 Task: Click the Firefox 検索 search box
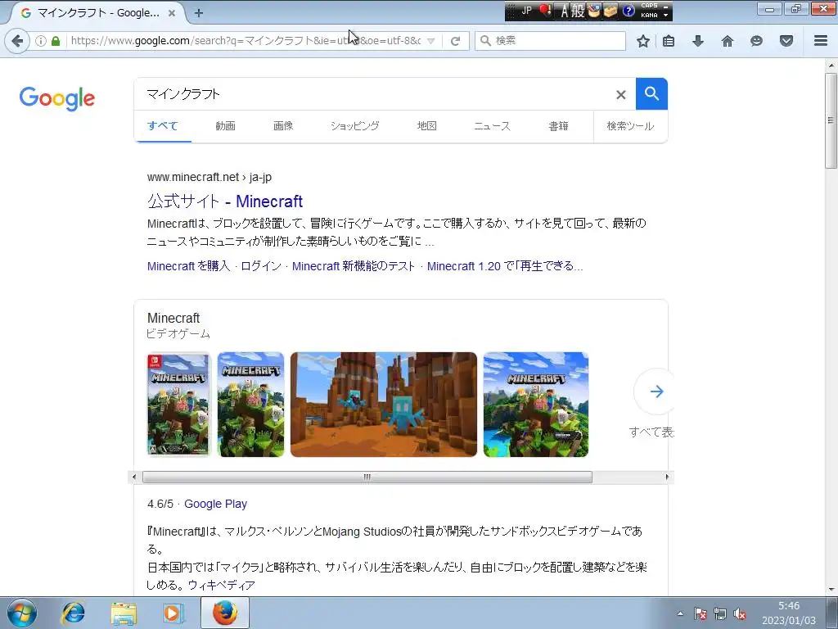click(x=551, y=41)
